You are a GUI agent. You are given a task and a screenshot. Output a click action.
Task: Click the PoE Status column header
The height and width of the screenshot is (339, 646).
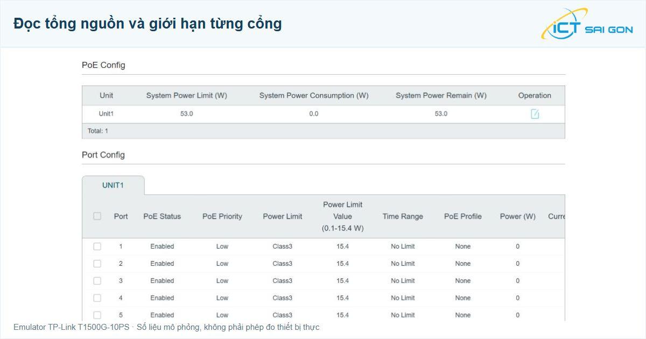[162, 216]
